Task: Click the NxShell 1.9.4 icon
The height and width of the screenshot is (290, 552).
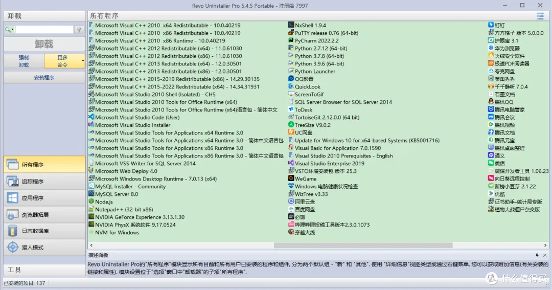Action: tap(291, 25)
